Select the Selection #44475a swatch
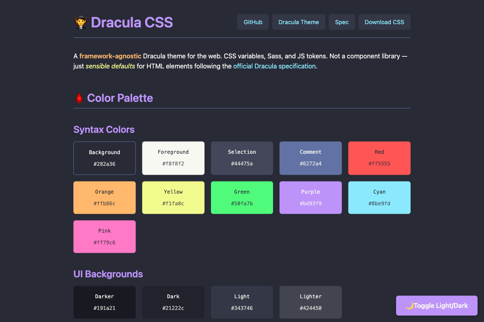This screenshot has width=484, height=322. click(242, 158)
